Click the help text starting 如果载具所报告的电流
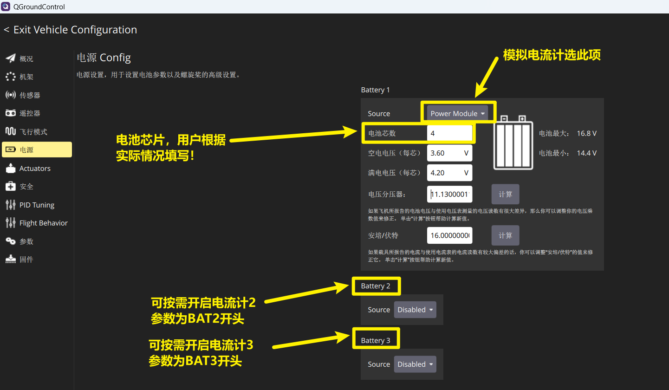This screenshot has height=390, width=669. coord(480,256)
